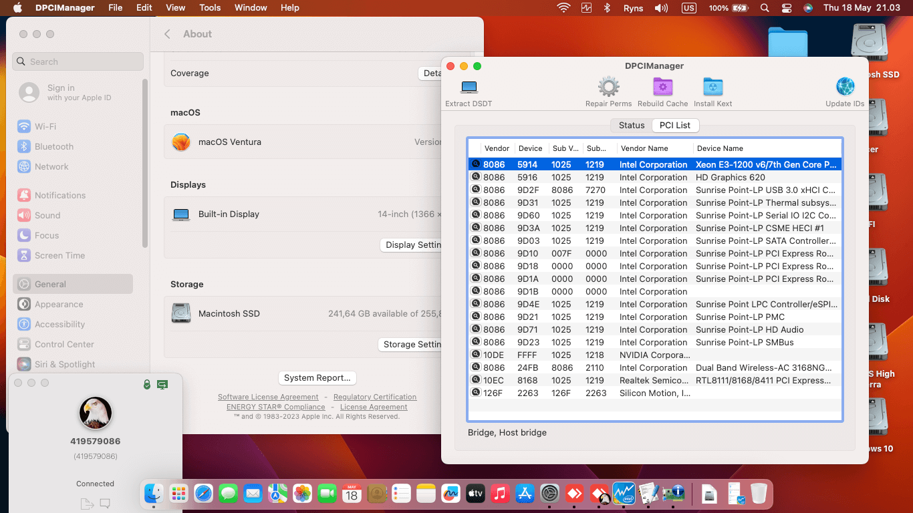Open ENERGY STAR Compliance link
913x513 pixels.
[276, 407]
